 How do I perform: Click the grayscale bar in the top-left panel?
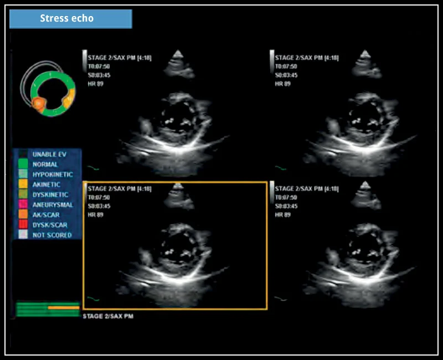85,61
